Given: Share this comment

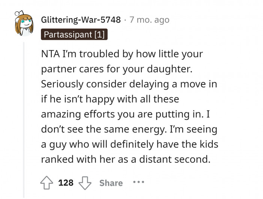Looking at the screenshot, I should click(x=111, y=183).
